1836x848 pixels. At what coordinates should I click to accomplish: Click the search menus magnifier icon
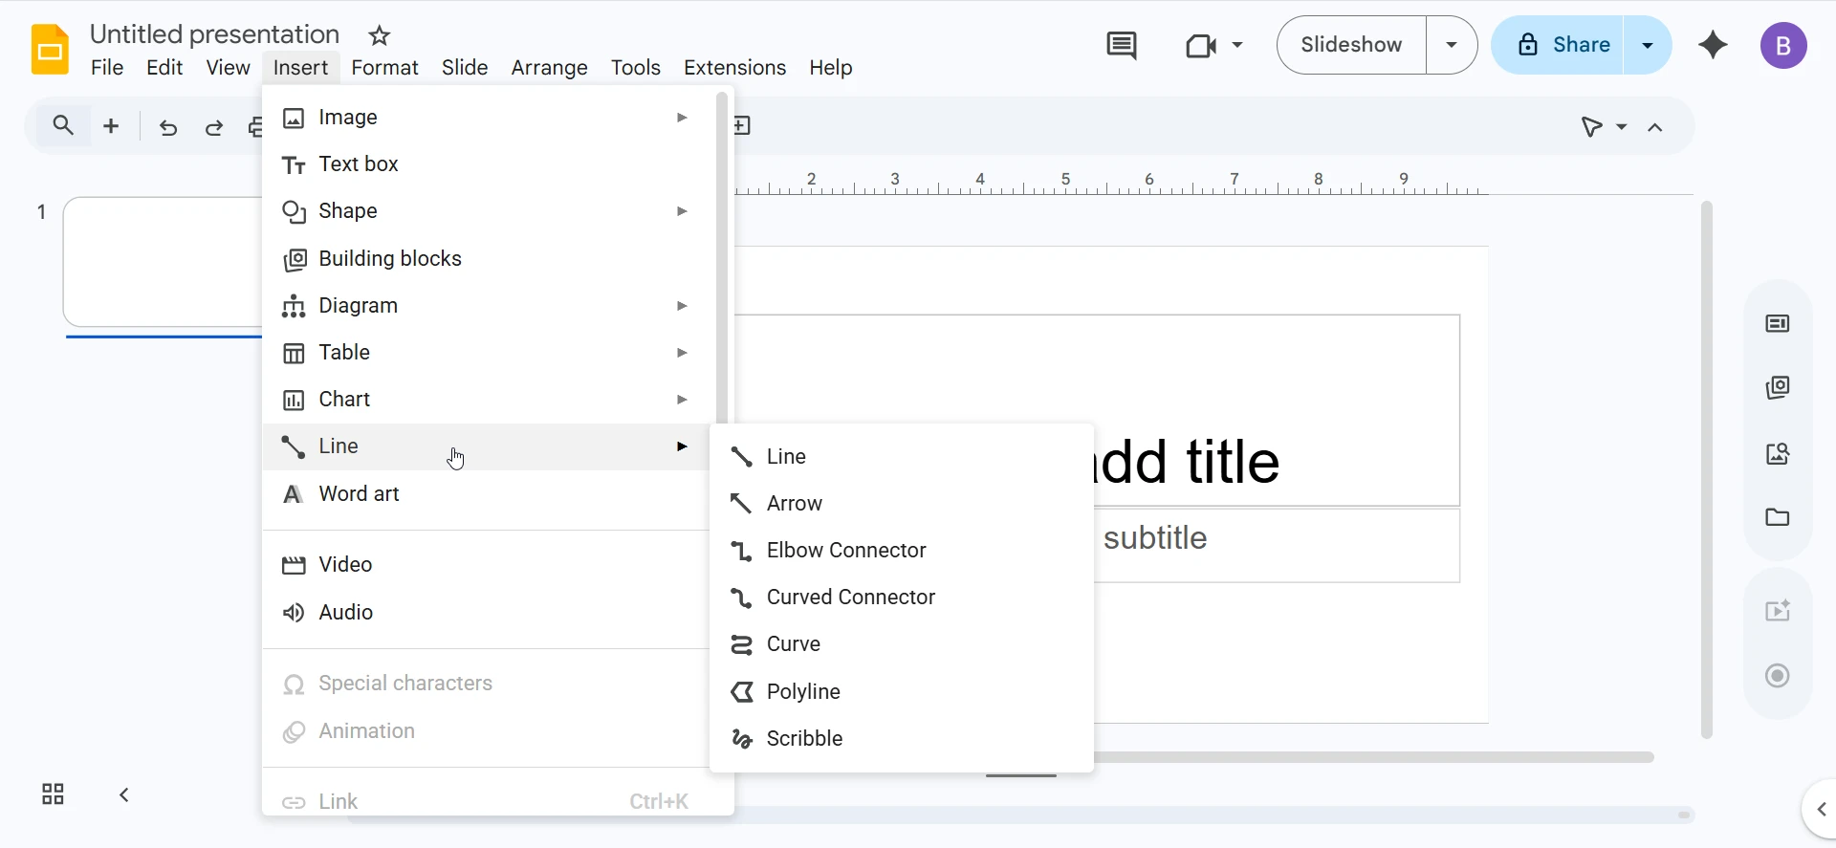click(x=63, y=126)
